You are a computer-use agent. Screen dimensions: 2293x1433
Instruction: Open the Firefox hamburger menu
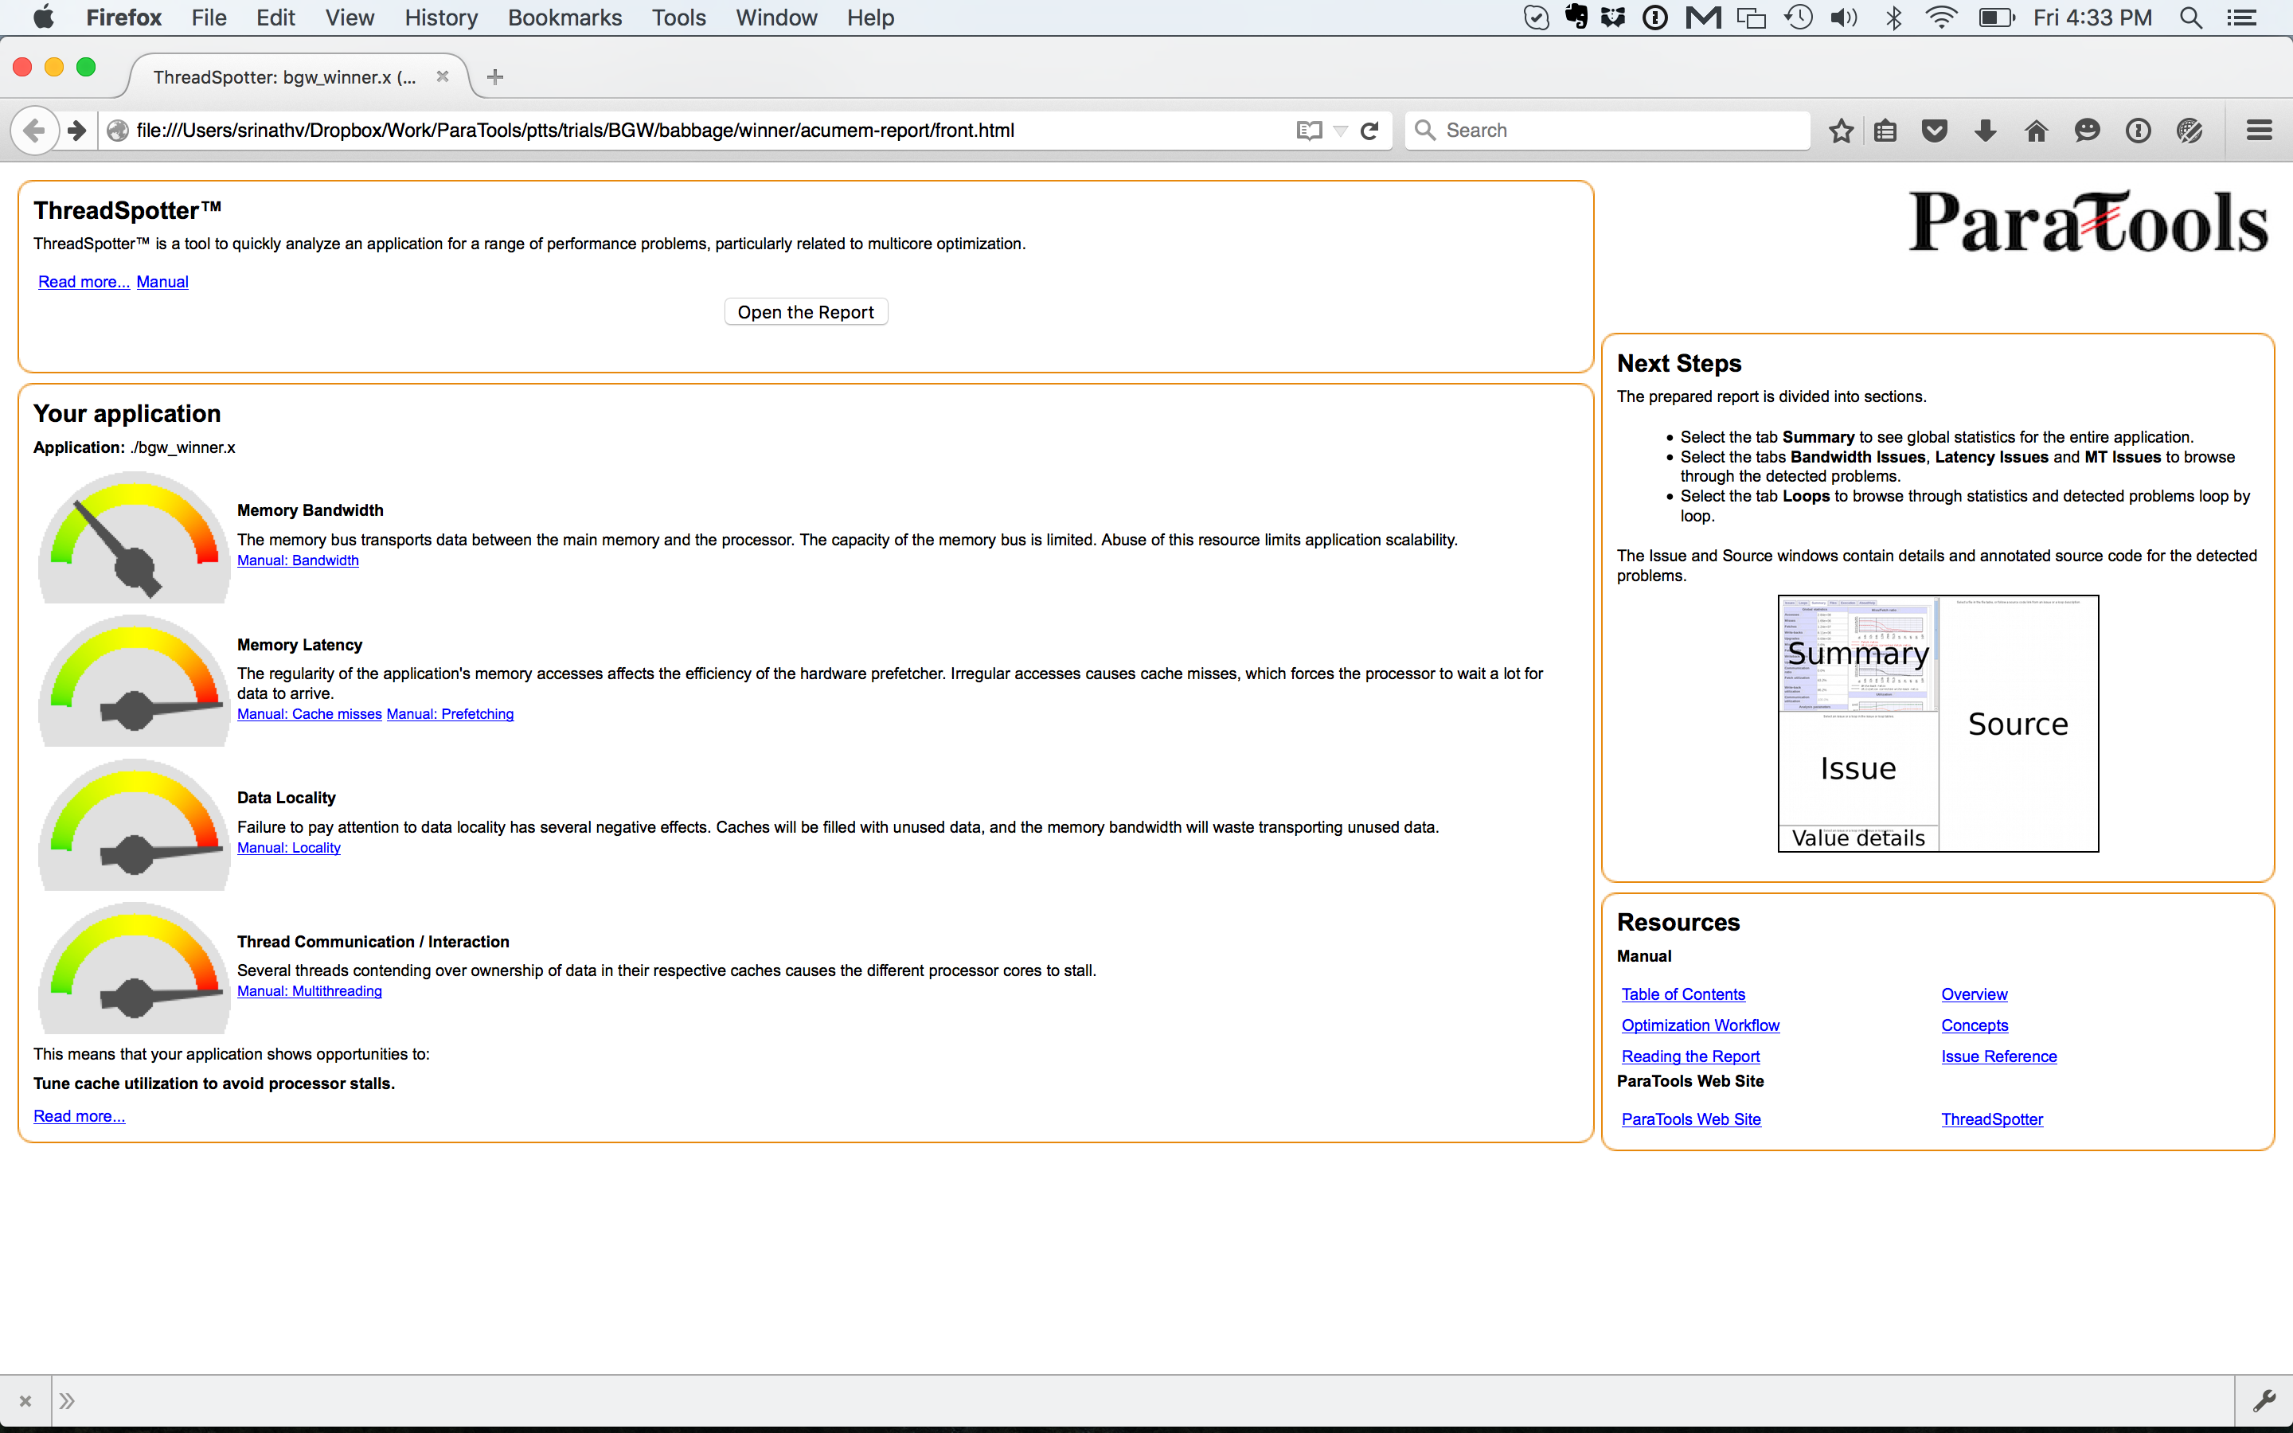coord(2260,131)
